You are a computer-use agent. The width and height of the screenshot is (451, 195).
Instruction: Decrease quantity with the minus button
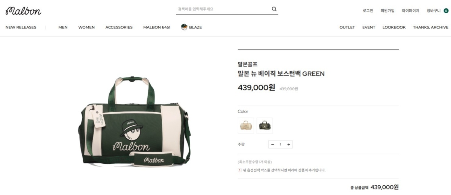(272, 144)
